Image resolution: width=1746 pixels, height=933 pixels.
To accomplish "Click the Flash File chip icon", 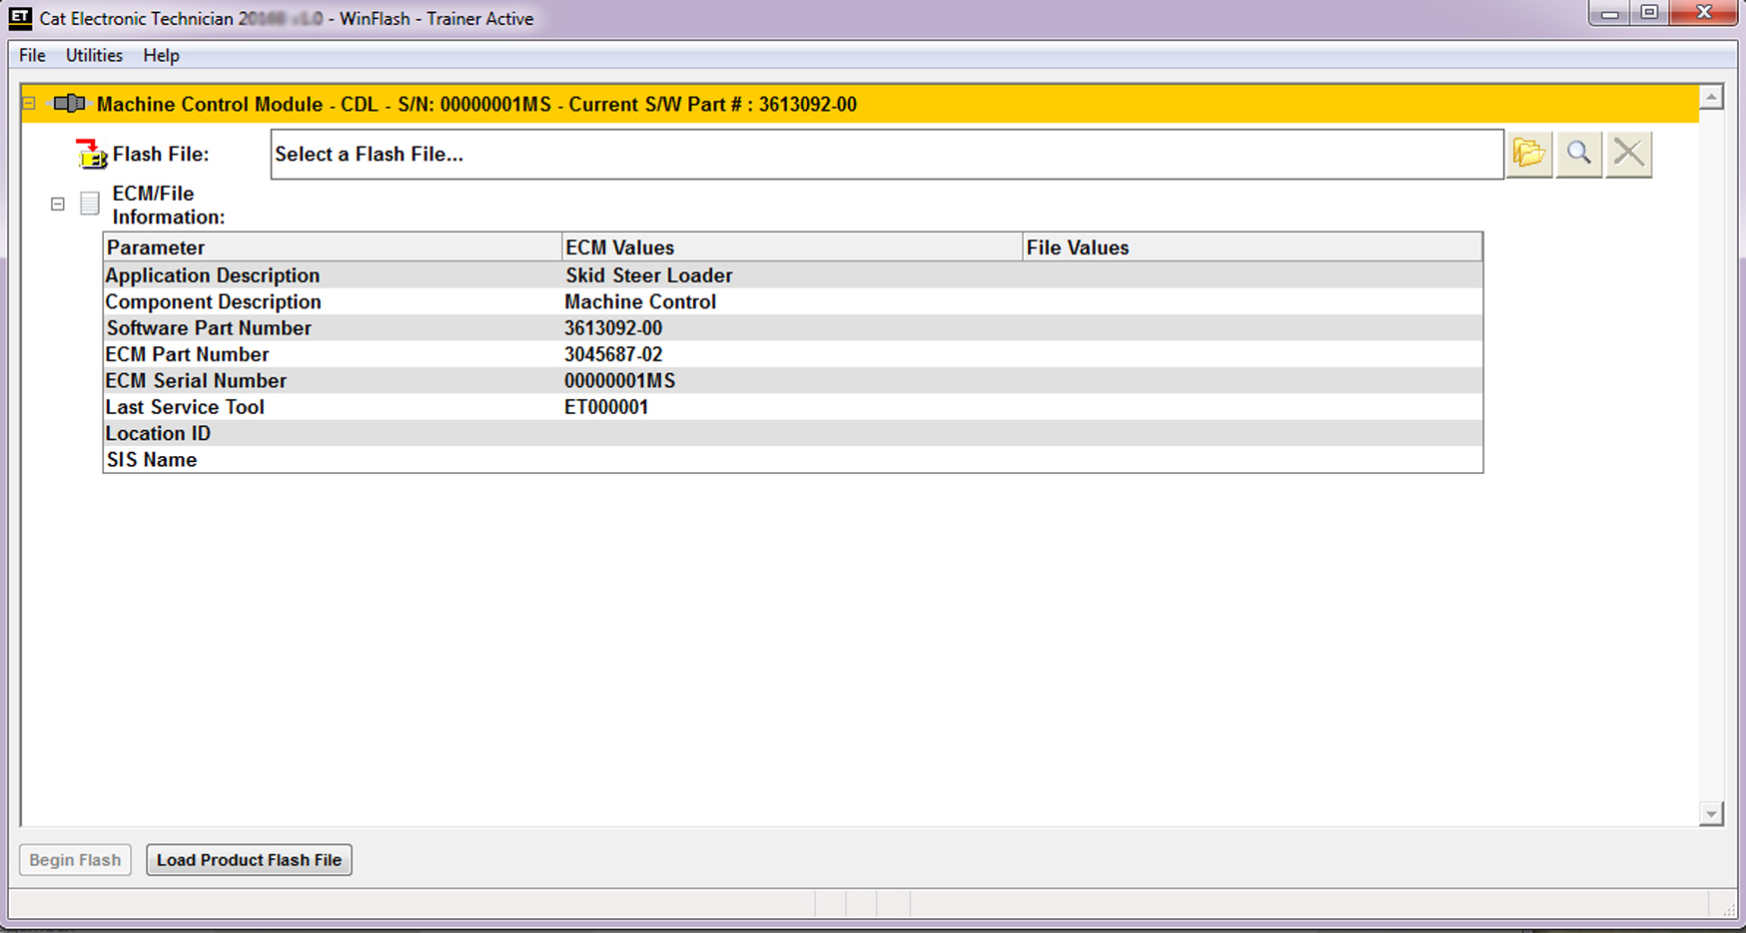I will 92,154.
